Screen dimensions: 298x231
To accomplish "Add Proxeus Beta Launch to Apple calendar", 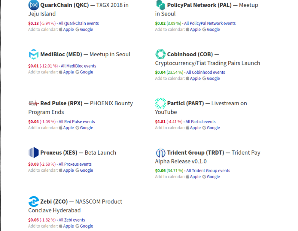I will (x=69, y=171).
